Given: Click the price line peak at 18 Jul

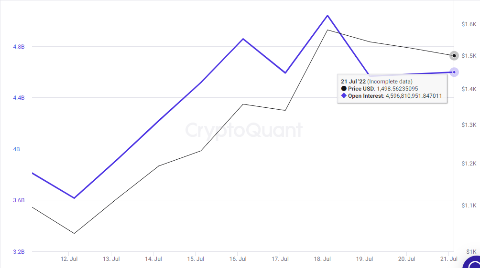Looking at the screenshot, I should pyautogui.click(x=327, y=30).
